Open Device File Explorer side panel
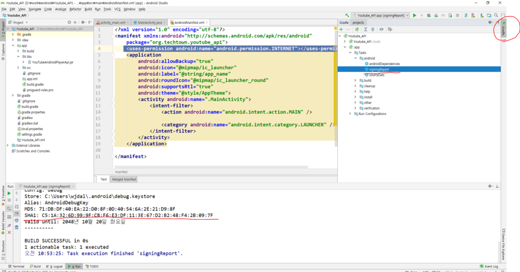 [x=503, y=244]
